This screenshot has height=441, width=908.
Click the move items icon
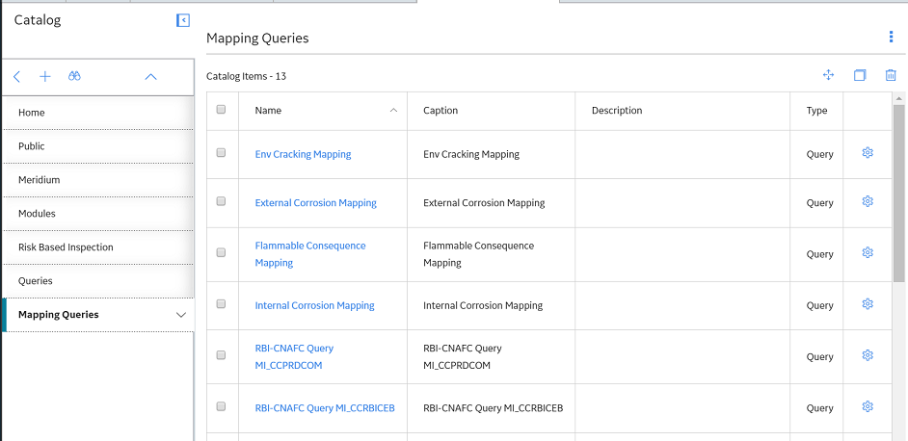pos(828,75)
